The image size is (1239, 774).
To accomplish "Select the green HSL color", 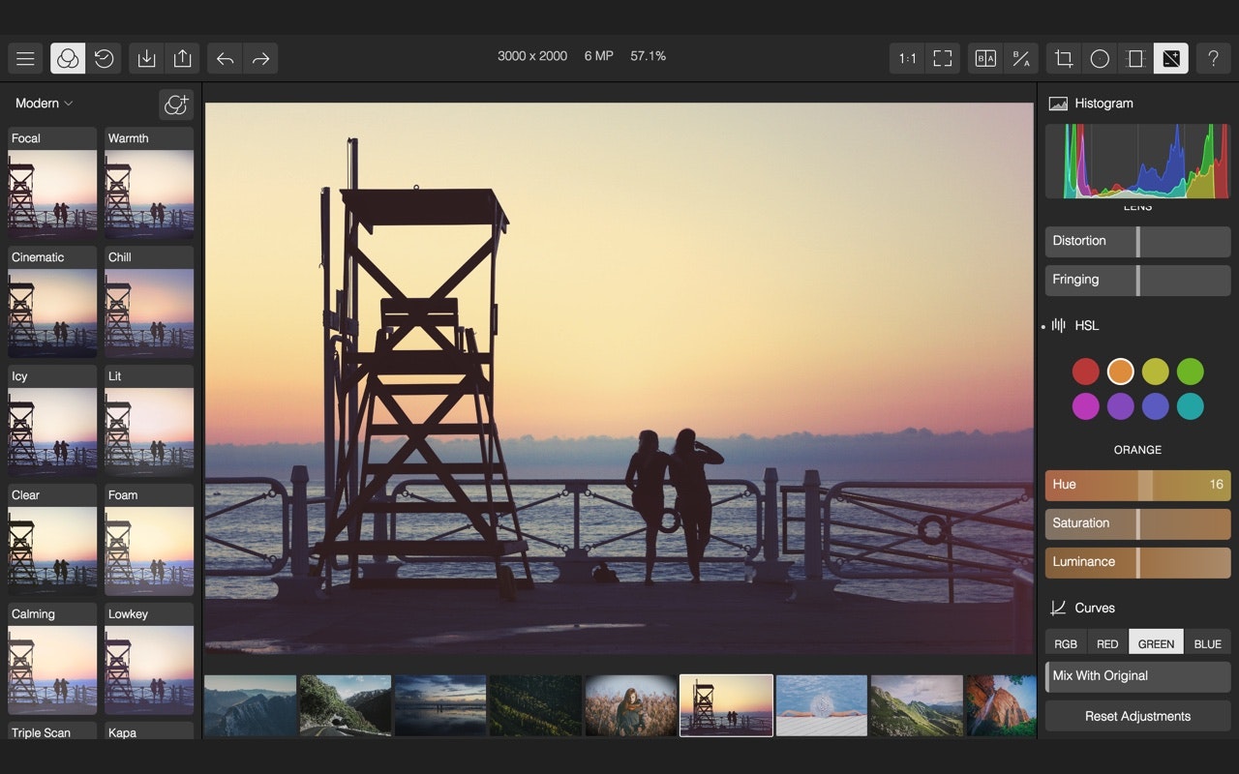I will (1191, 372).
